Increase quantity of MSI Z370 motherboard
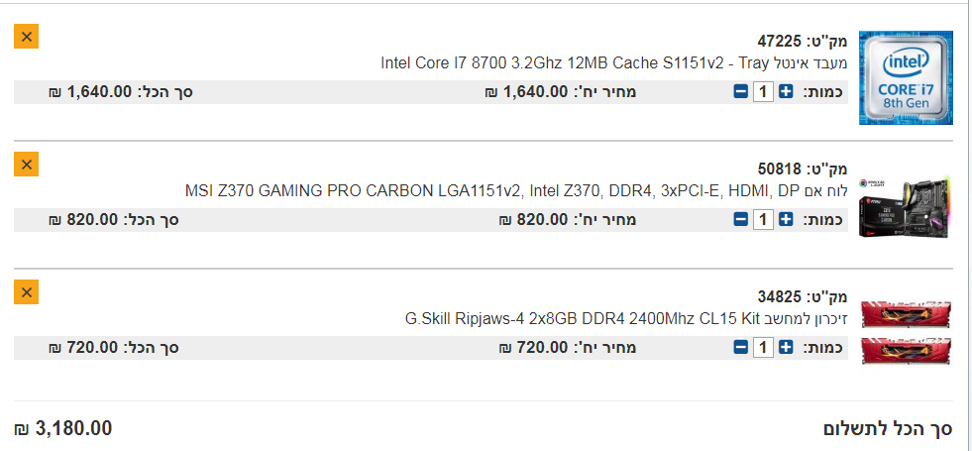972x451 pixels. click(x=786, y=220)
